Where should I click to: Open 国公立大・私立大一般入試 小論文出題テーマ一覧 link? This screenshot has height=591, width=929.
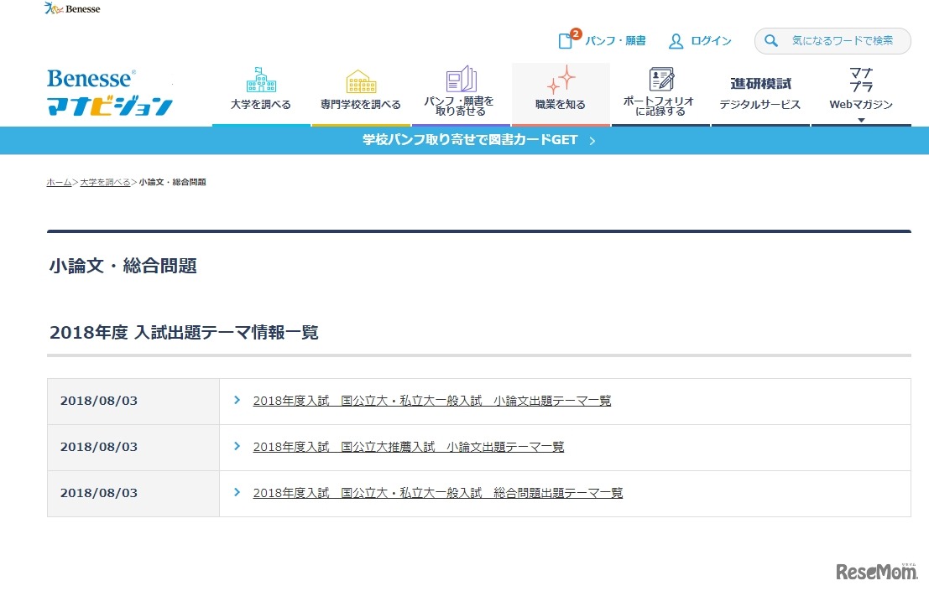click(431, 401)
